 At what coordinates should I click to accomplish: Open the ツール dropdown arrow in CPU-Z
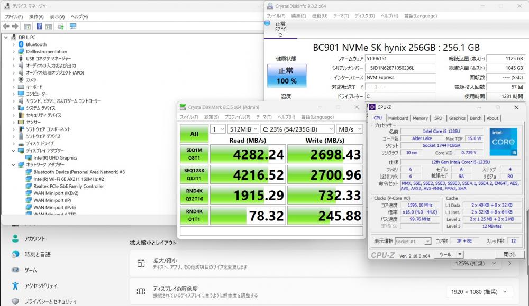pyautogui.click(x=460, y=254)
